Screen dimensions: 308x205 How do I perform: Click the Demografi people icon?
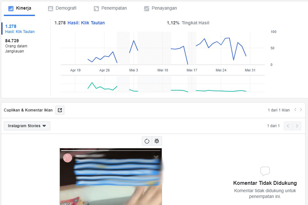[x=51, y=8]
